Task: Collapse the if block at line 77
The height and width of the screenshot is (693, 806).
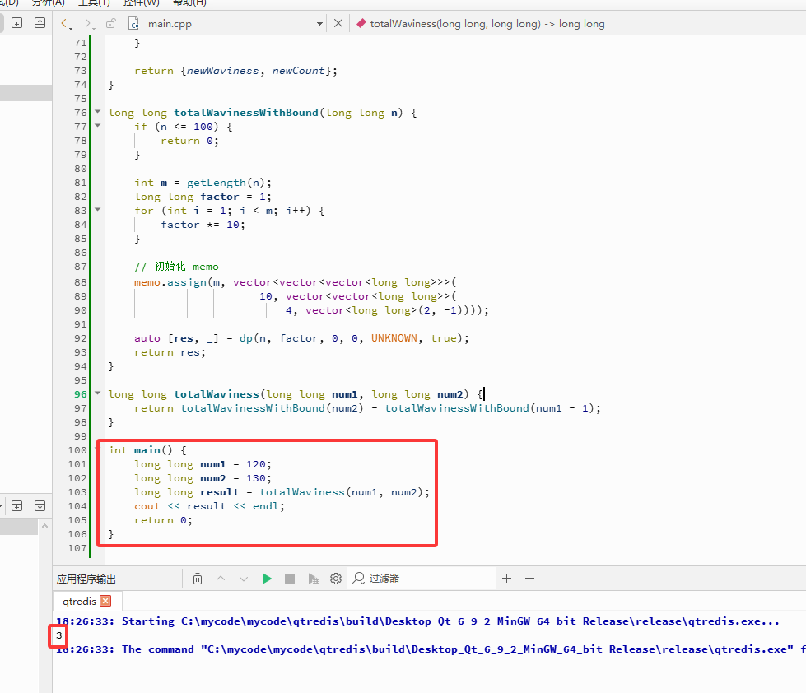Action: [98, 125]
